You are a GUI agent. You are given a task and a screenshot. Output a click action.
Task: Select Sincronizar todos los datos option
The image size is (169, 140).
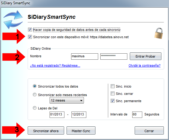(35, 86)
